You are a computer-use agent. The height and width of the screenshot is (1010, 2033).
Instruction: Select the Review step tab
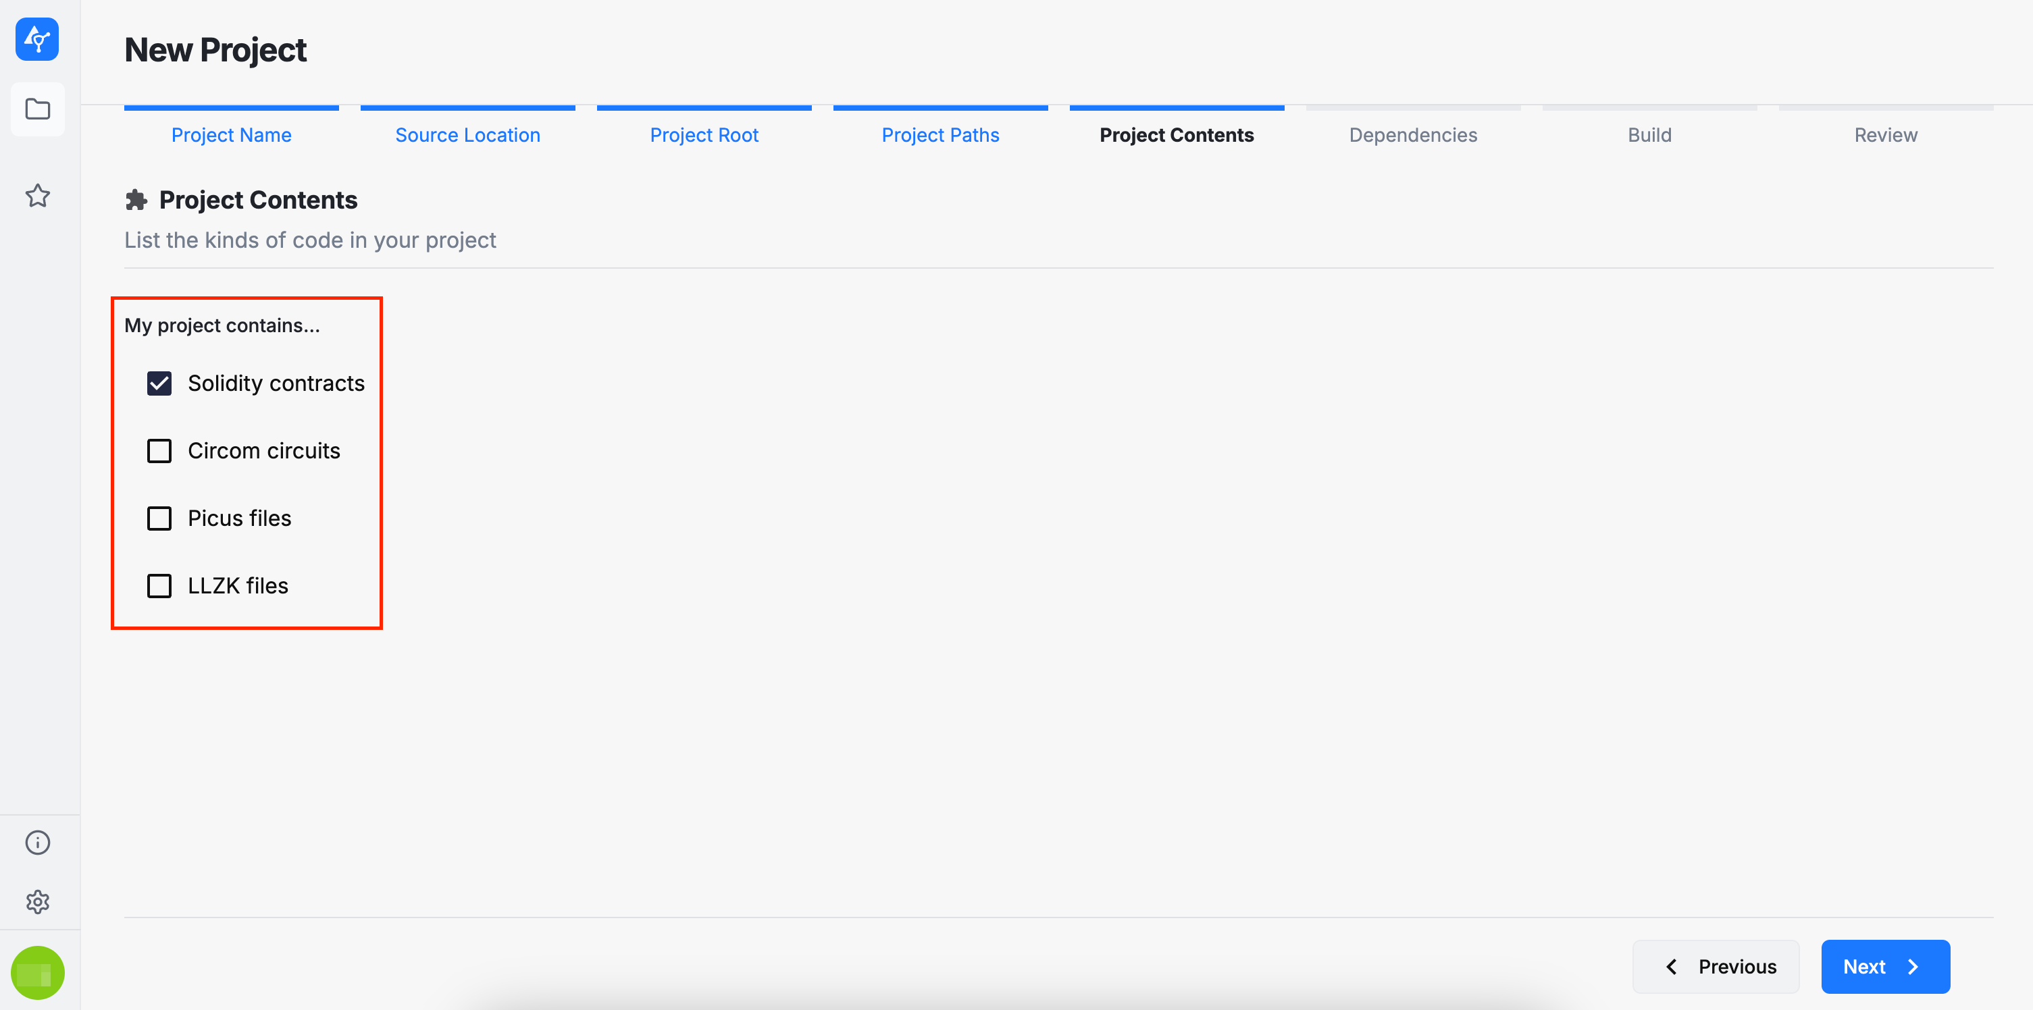(1885, 135)
